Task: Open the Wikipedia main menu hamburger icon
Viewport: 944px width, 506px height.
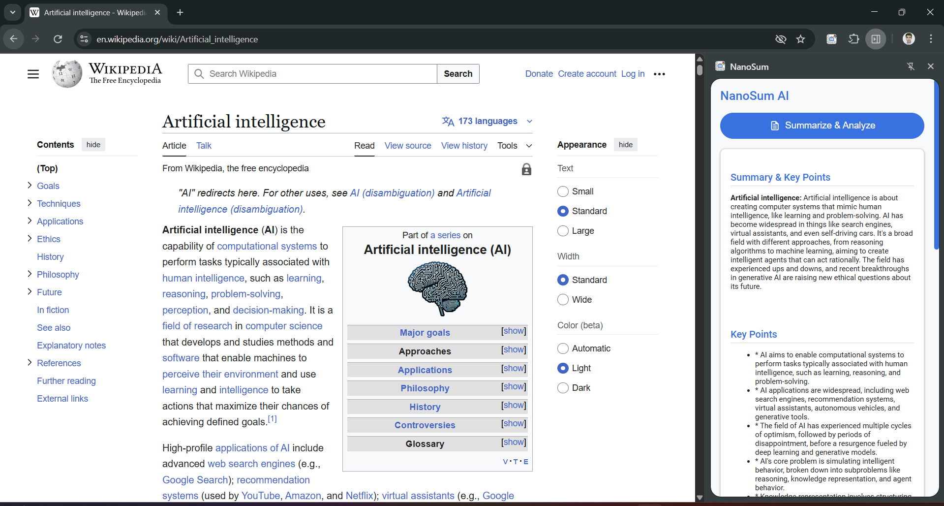Action: click(x=33, y=74)
